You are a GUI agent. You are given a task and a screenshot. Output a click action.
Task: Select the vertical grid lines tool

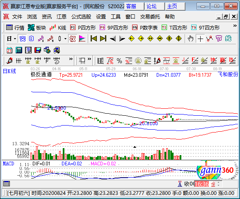point(19,61)
